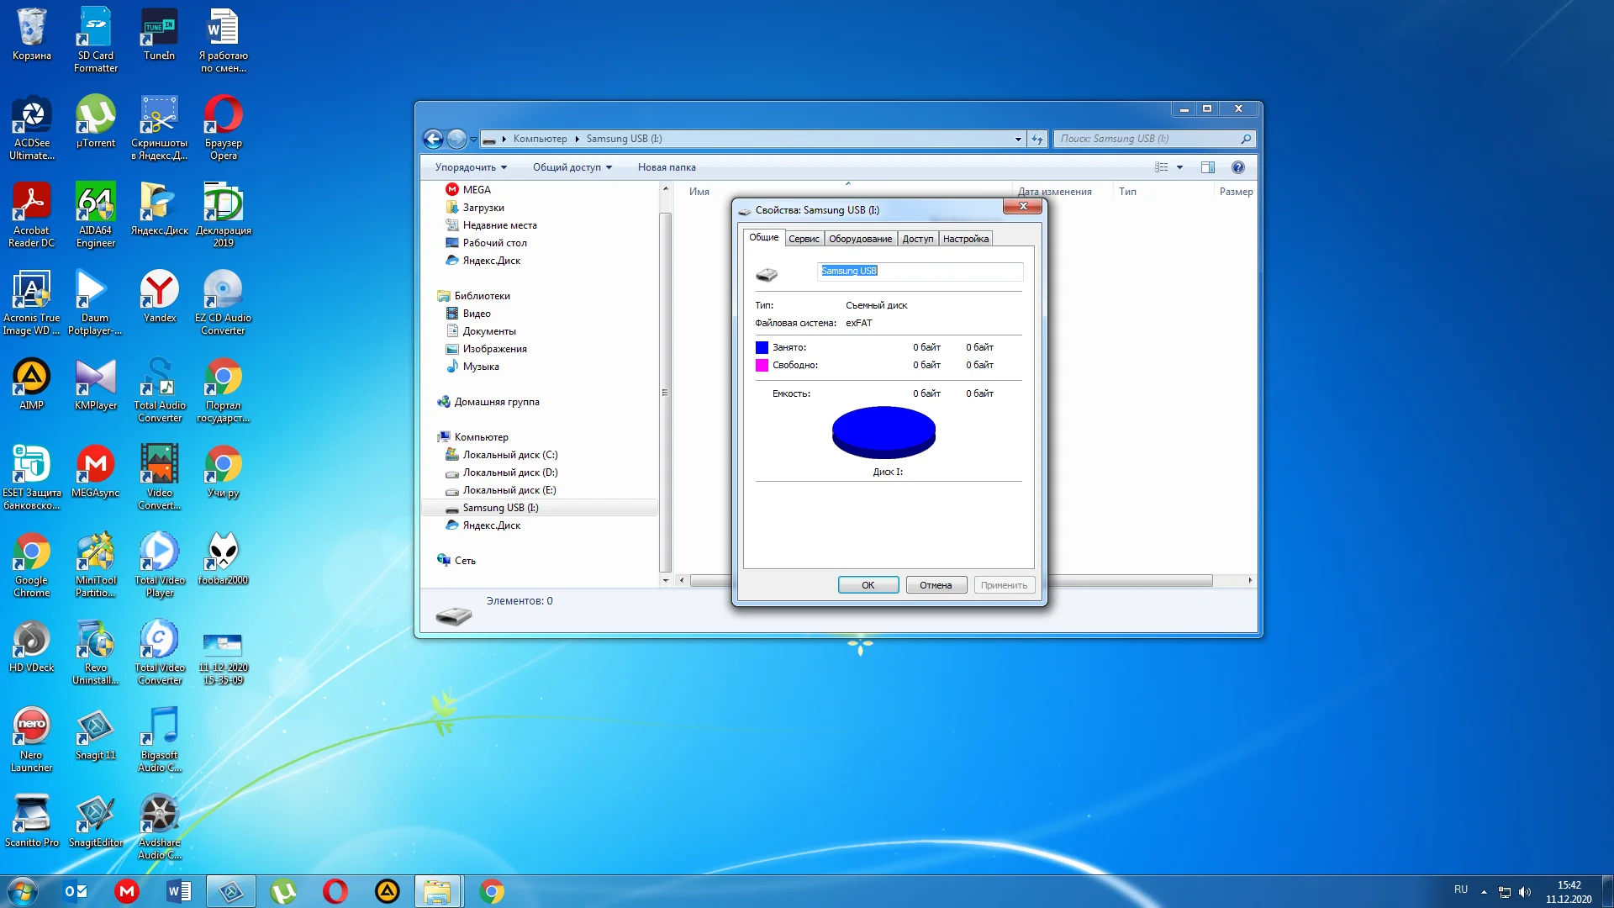This screenshot has width=1614, height=908.
Task: Open Explorer help question mark icon
Action: click(x=1237, y=167)
